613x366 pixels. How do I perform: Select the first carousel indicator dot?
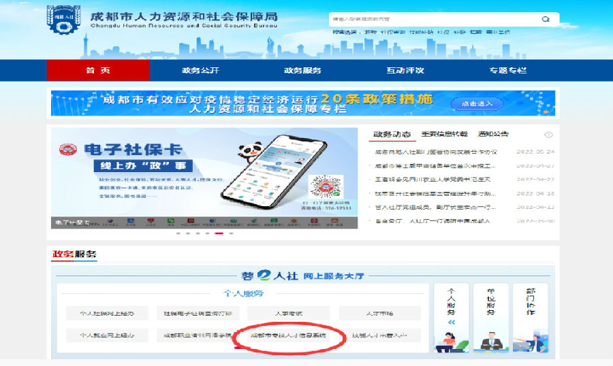[178, 233]
